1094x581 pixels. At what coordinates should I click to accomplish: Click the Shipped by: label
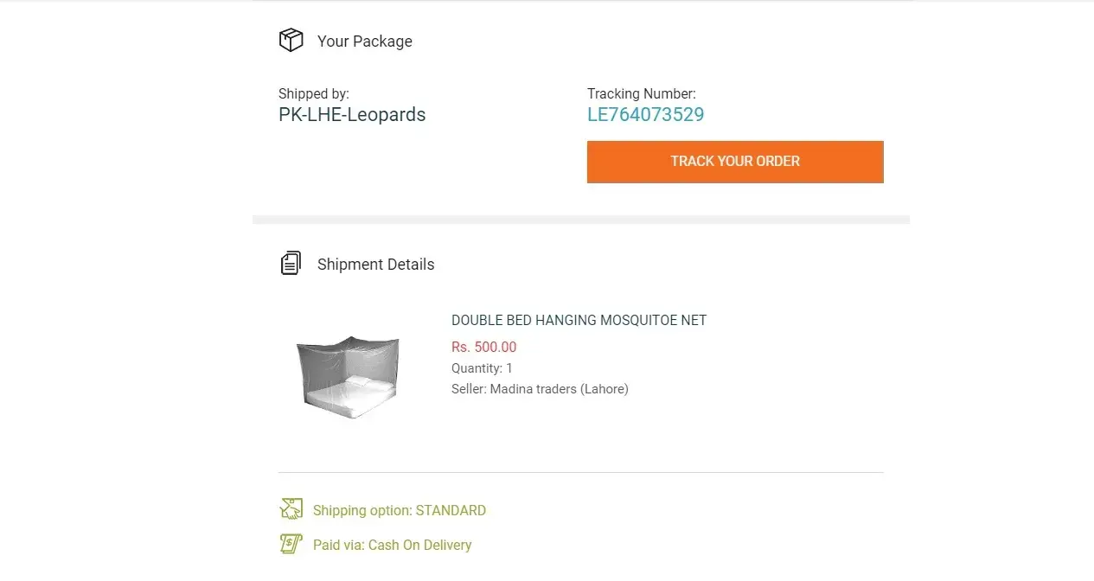coord(313,93)
